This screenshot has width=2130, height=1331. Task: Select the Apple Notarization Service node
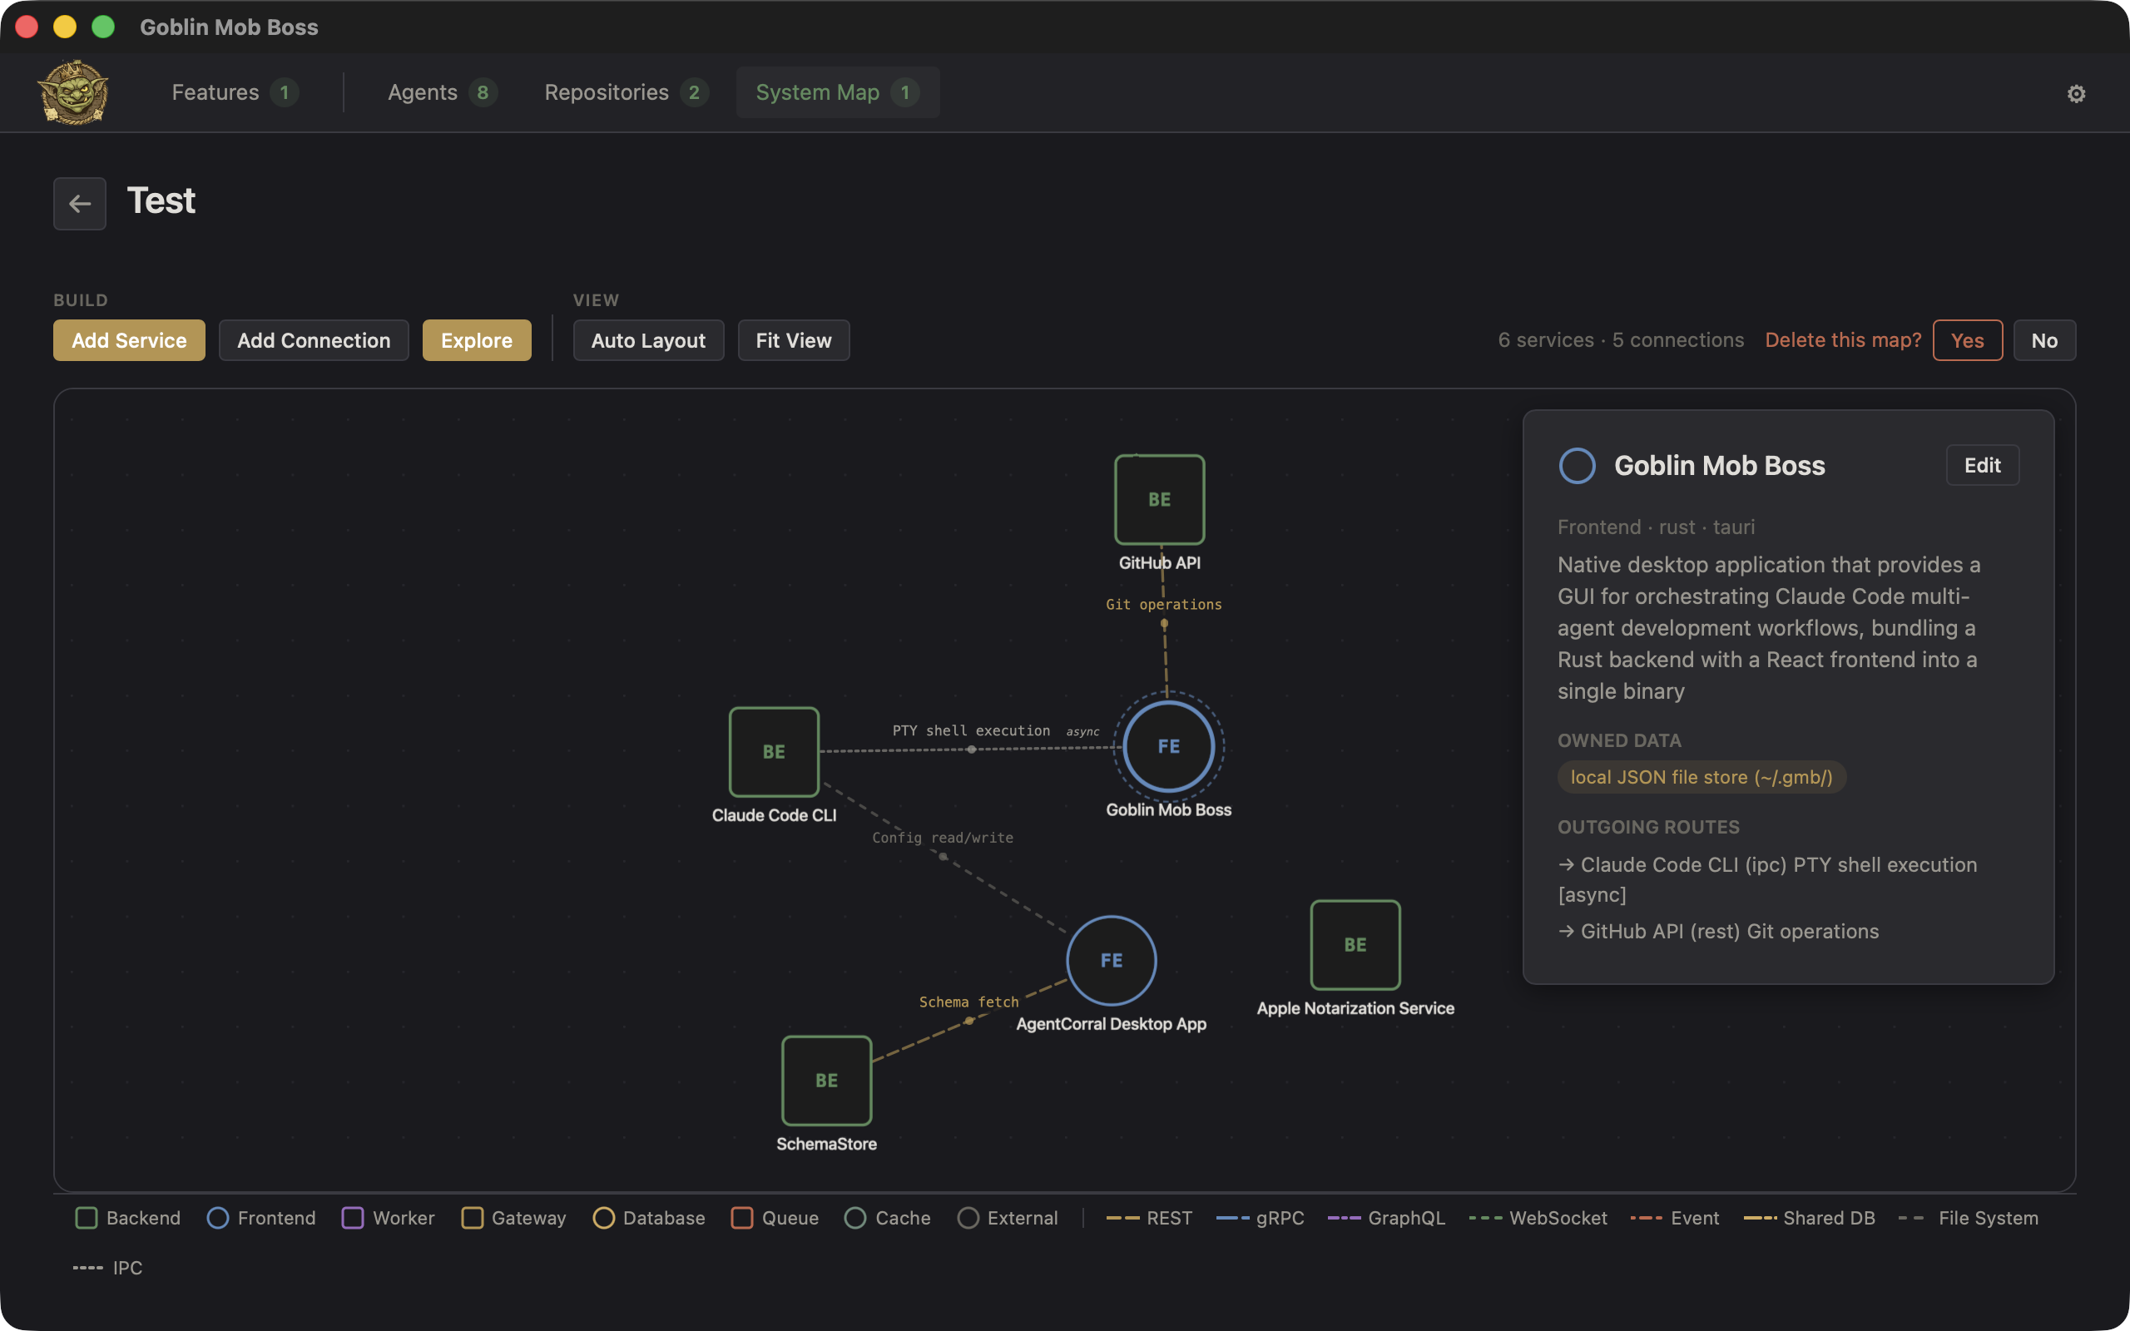click(x=1355, y=944)
